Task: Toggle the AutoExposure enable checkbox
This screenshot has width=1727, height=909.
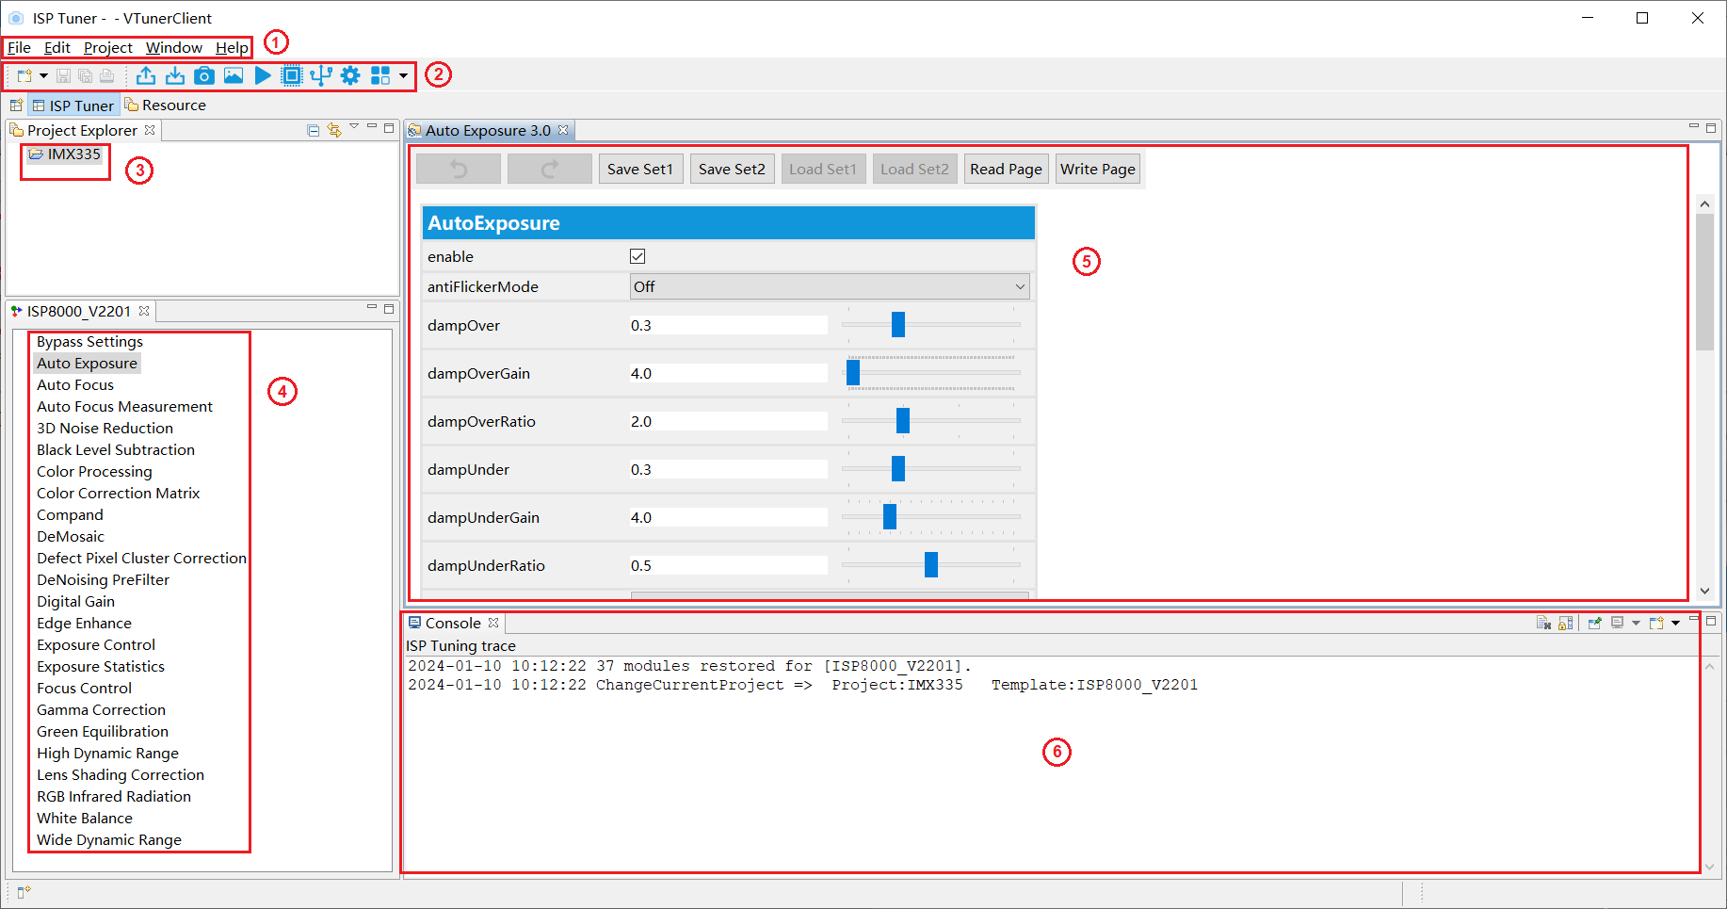Action: (638, 256)
